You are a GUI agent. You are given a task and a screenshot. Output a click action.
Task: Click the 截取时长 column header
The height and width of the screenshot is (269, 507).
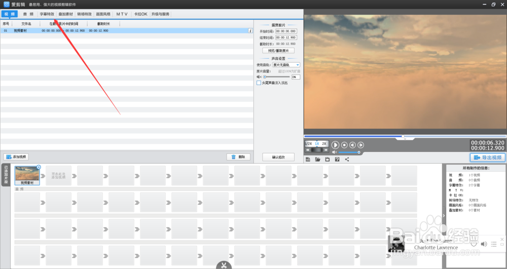pyautogui.click(x=104, y=24)
